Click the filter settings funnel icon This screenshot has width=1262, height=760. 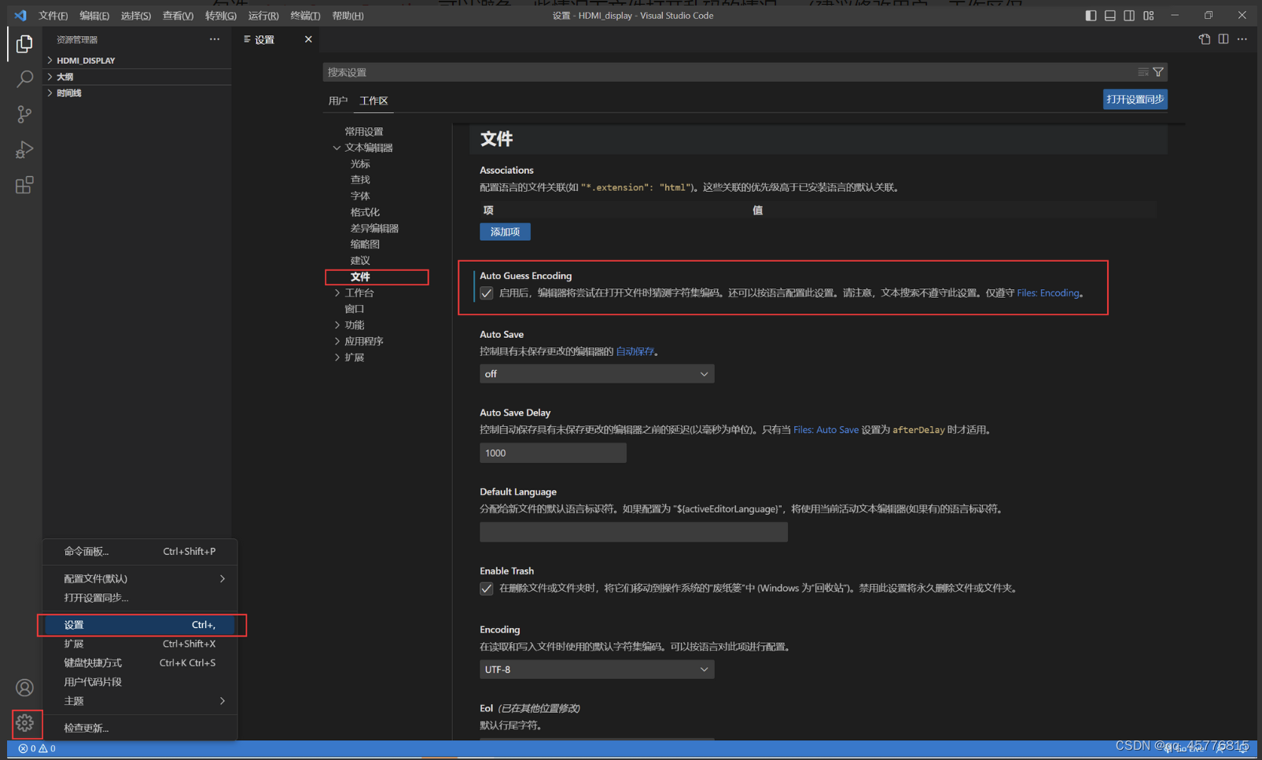[1158, 72]
